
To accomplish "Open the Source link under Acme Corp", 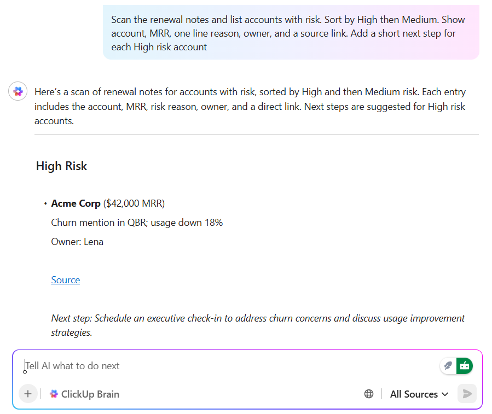I will point(66,280).
